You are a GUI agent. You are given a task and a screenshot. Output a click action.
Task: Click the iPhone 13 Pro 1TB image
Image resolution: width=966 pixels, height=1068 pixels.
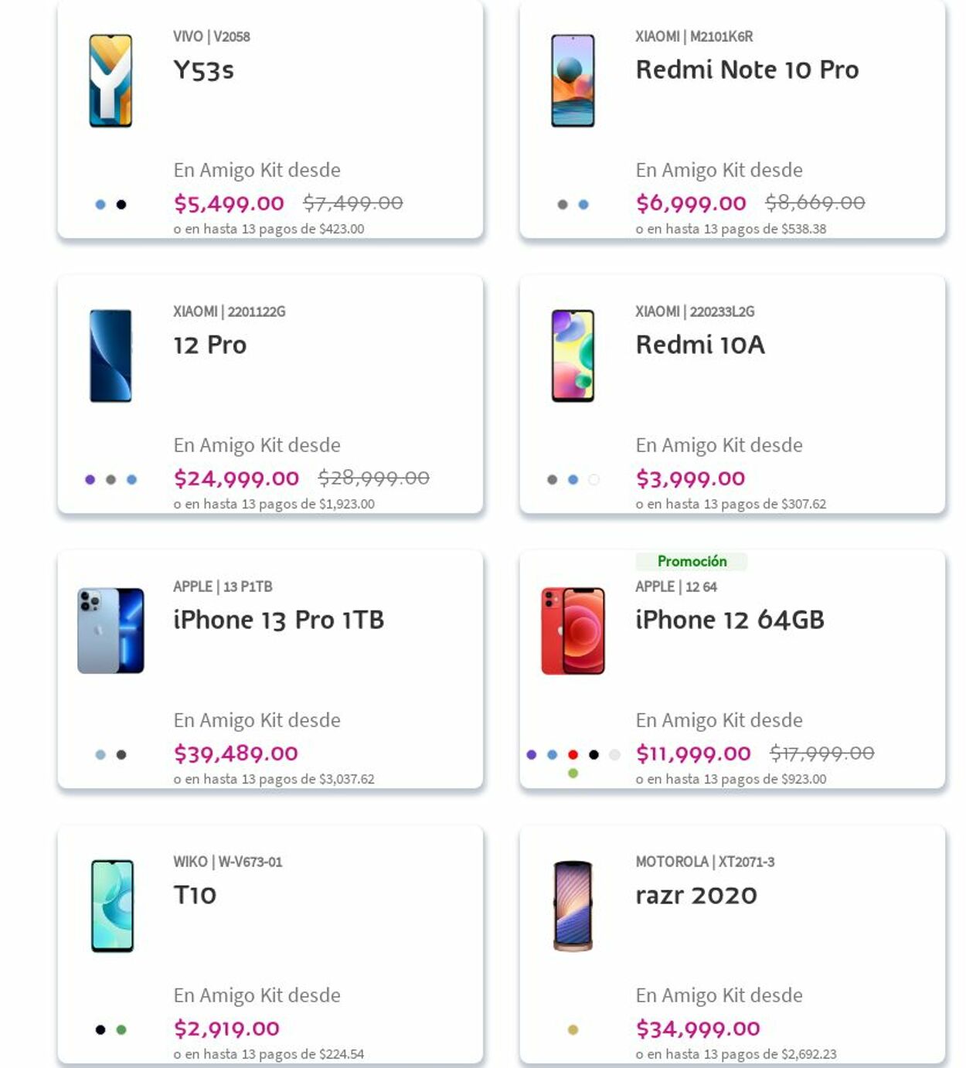click(x=111, y=631)
